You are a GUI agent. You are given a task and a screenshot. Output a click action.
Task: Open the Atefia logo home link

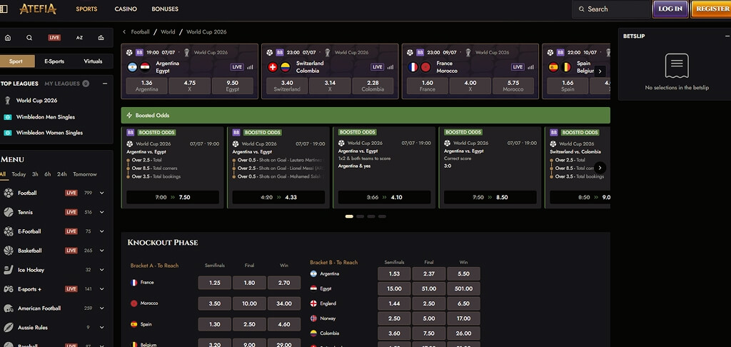[x=38, y=9]
